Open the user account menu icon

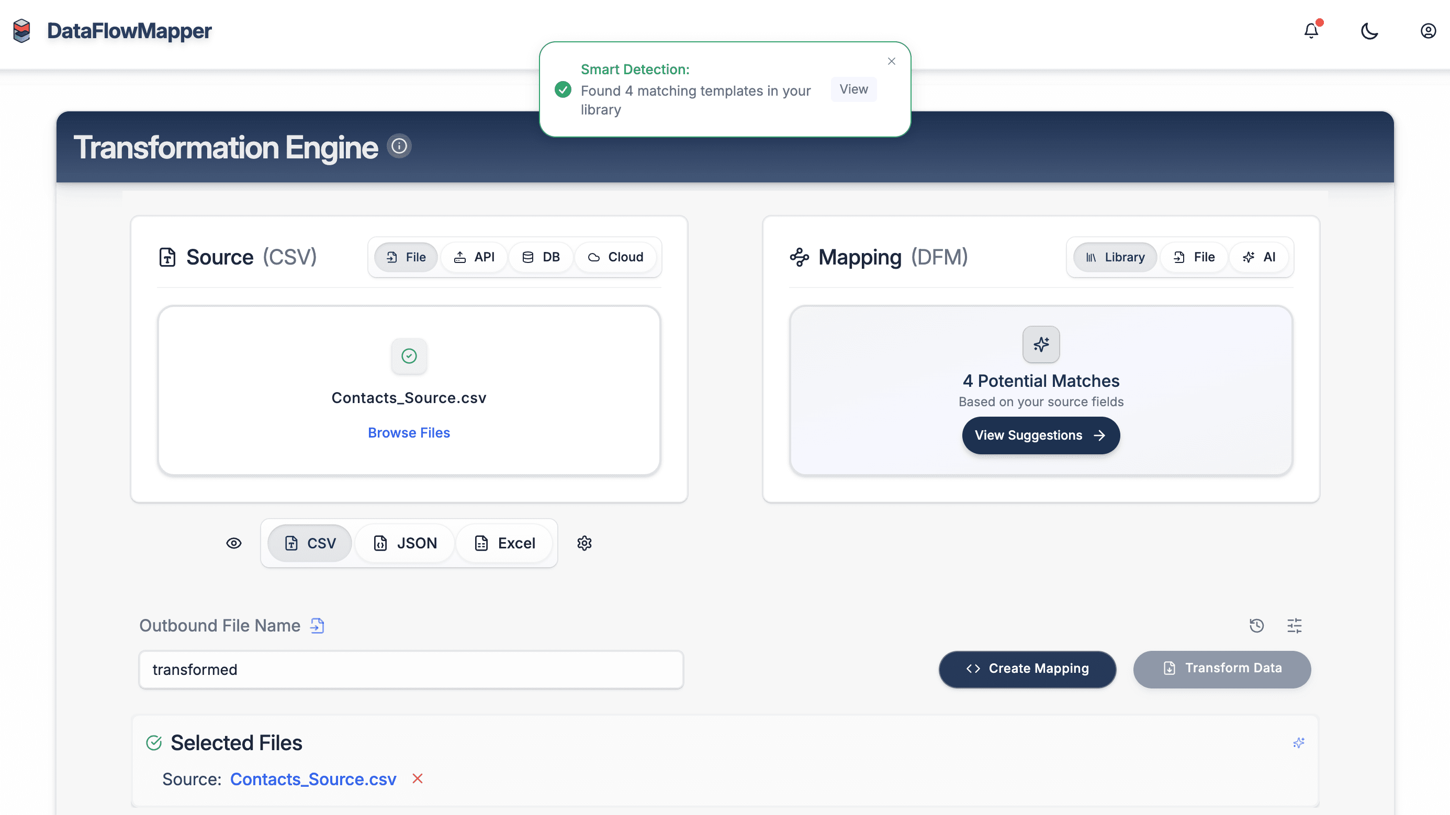tap(1428, 31)
